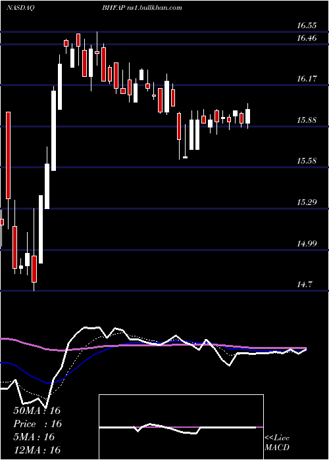Click the 16.46 price level label
Screen dimensions: 329x460
307,38
